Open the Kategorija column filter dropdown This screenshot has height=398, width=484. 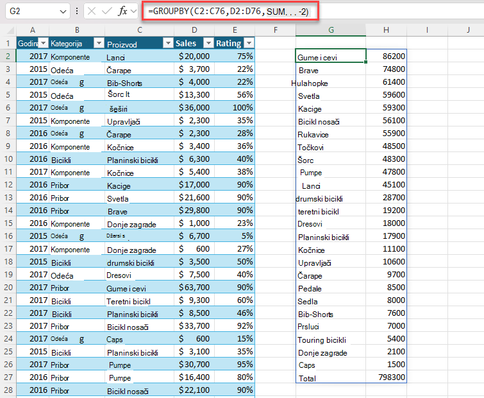click(x=99, y=43)
